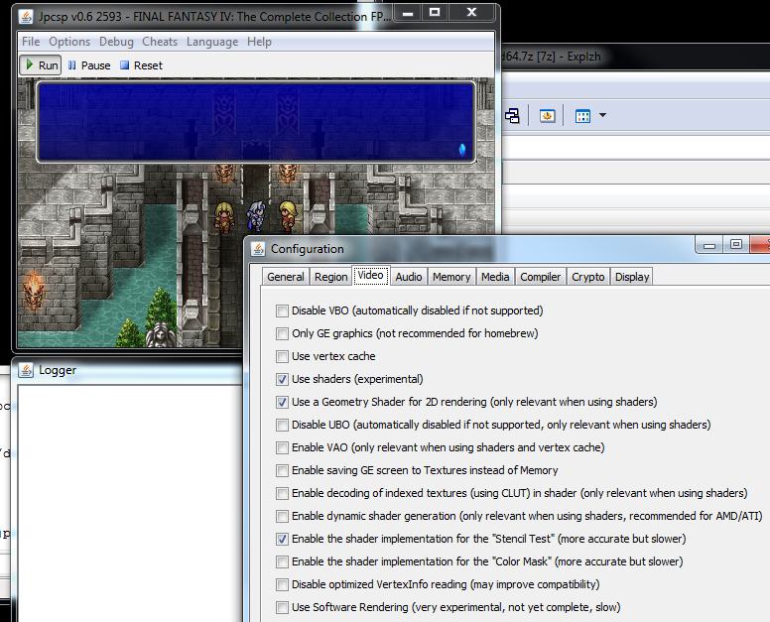Image resolution: width=770 pixels, height=622 pixels.
Task: Switch to the Audio tab
Action: click(x=409, y=277)
